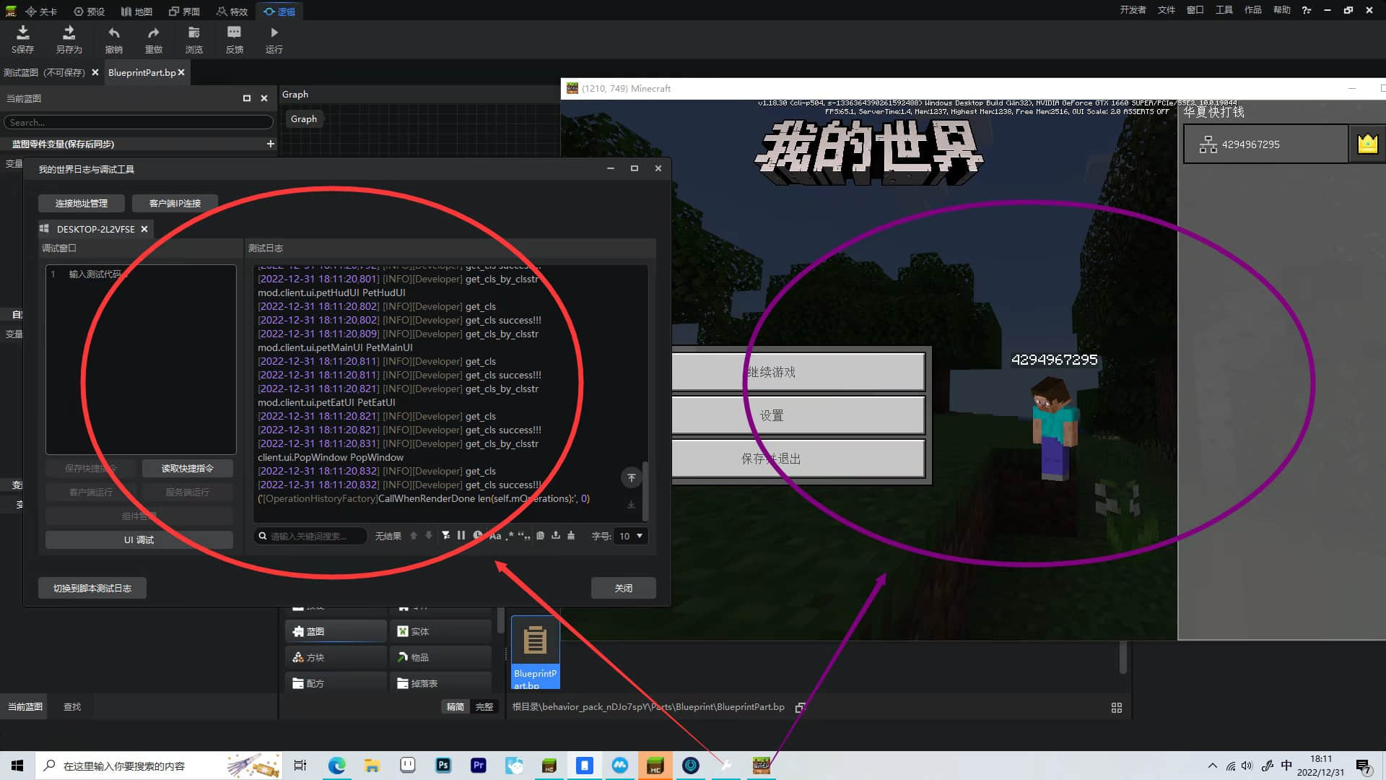Screen dimensions: 1386x780
Task: Switch to the 界面 UI tab
Action: 184,12
